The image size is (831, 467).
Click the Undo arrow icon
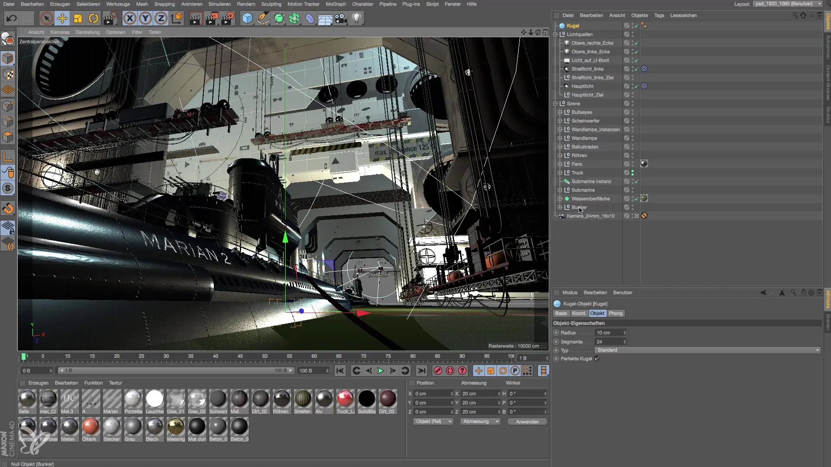pos(12,18)
